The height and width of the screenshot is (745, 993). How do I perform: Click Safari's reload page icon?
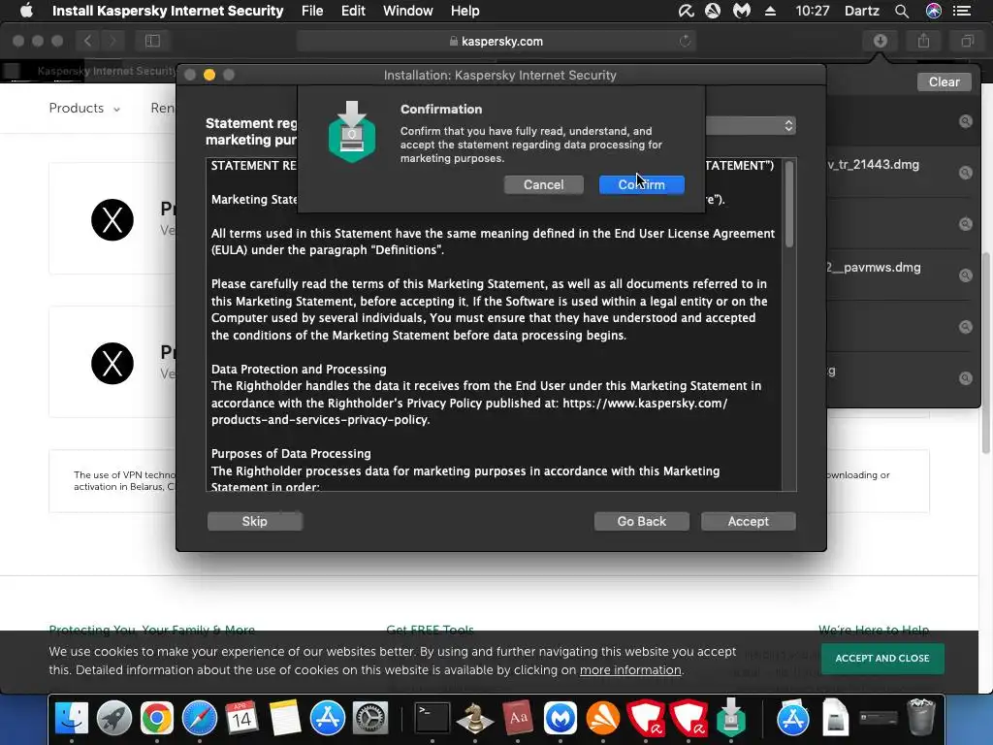click(685, 41)
